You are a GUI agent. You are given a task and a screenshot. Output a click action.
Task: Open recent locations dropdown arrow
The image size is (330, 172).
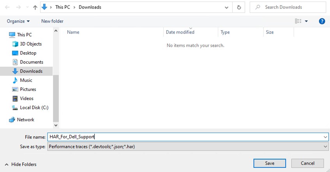27,7
